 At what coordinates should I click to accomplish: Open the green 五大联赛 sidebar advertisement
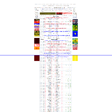75,28
